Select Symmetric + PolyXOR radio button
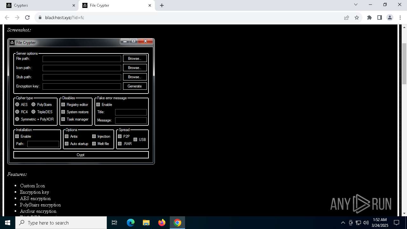 (x=17, y=119)
